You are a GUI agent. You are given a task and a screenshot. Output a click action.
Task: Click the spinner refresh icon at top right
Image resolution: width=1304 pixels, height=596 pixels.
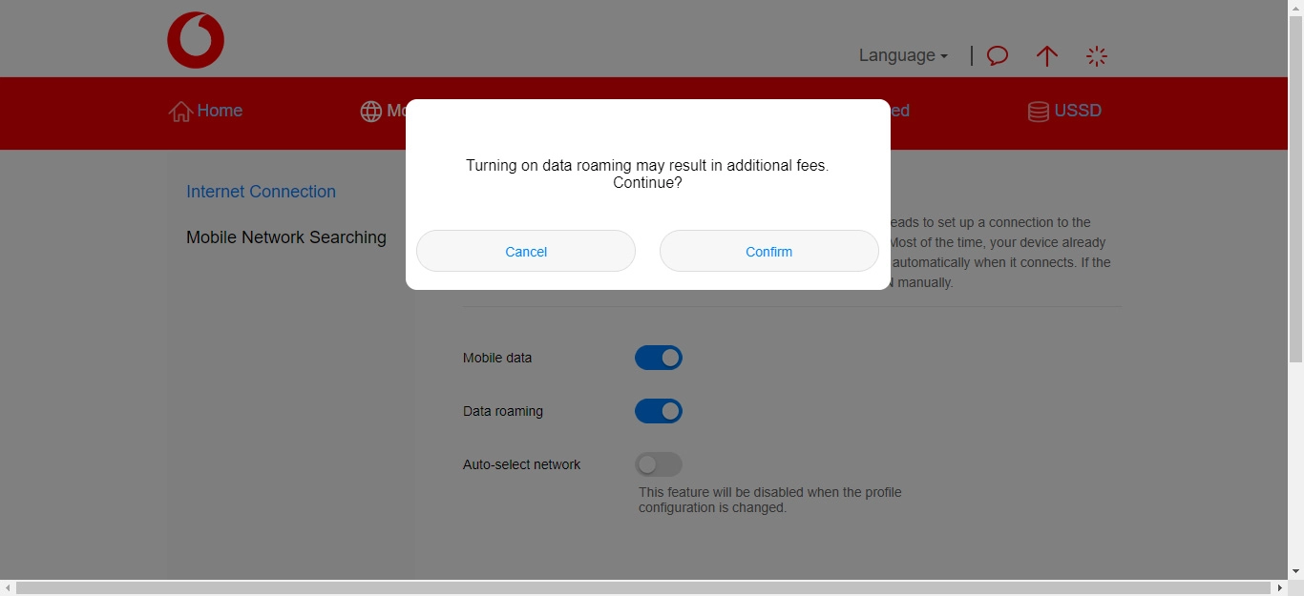(1097, 55)
